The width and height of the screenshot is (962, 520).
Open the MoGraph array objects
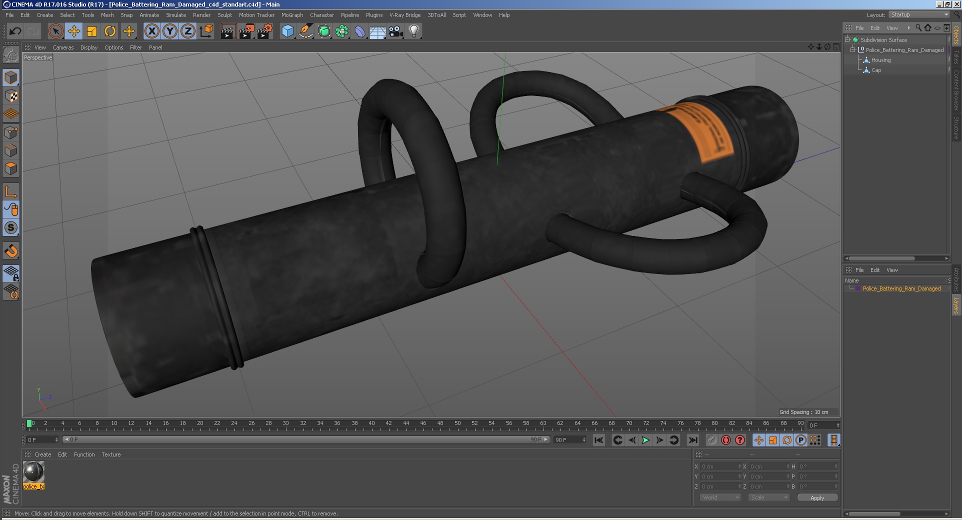(x=342, y=31)
